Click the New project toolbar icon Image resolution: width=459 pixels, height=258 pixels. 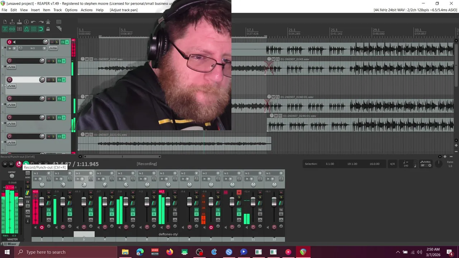pos(5,21)
